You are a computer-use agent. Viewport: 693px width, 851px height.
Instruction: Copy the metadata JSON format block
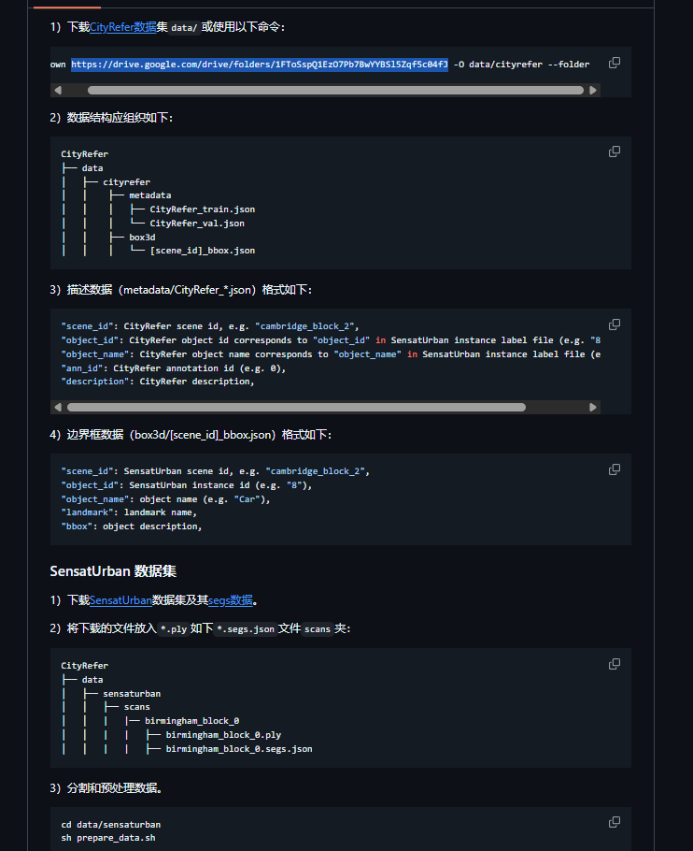click(615, 325)
